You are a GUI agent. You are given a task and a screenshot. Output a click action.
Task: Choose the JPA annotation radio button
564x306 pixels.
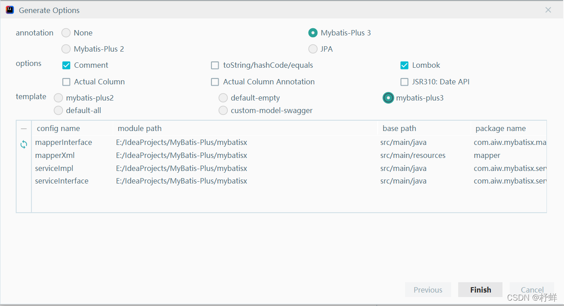click(313, 49)
